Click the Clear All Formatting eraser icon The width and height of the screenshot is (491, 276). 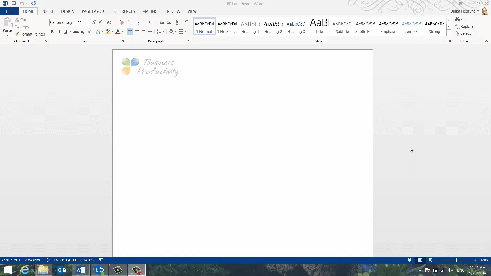(121, 22)
